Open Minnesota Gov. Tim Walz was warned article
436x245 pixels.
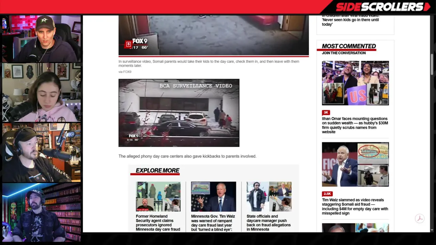(213, 223)
